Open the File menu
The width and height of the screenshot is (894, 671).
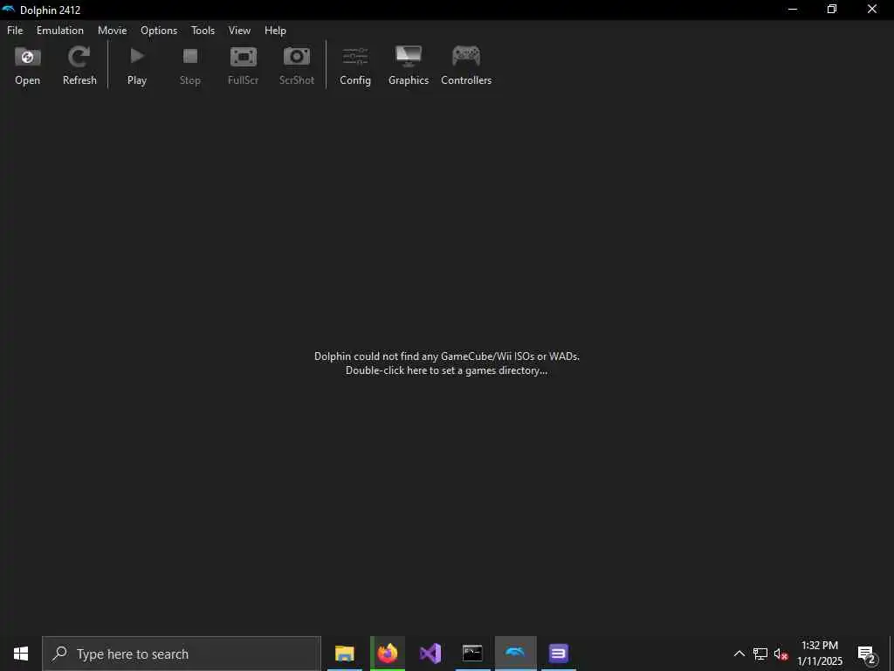click(x=15, y=31)
